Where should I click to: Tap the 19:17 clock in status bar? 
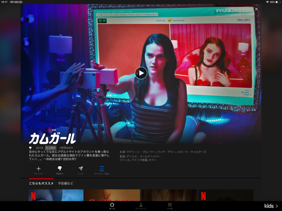pos(4,2)
